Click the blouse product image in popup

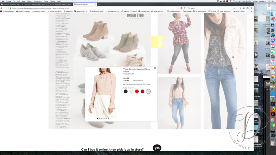coord(103,93)
